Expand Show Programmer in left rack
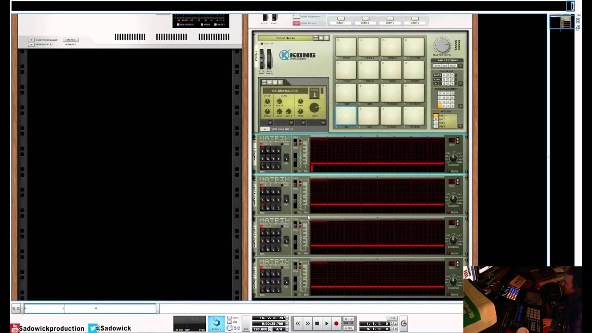This screenshot has width=592, height=333. coord(31,40)
